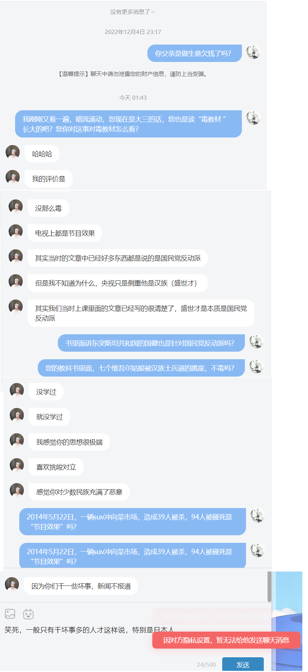Click the red privacy settings error toast
Image resolution: width=308 pixels, height=672 pixels.
click(226, 640)
